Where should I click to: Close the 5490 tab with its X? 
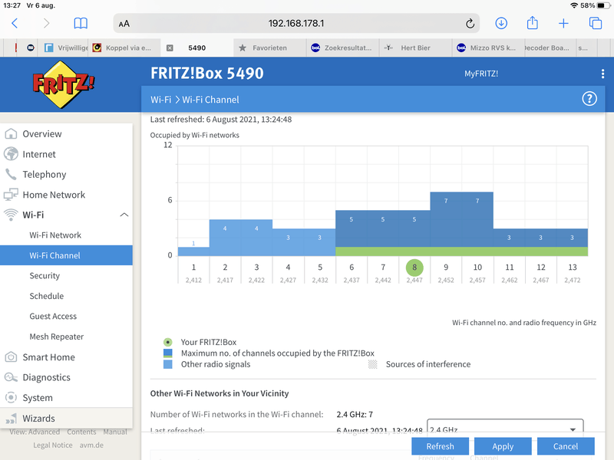(x=170, y=48)
